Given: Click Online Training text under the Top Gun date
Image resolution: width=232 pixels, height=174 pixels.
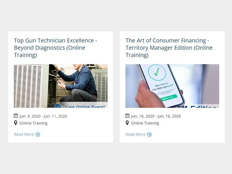Looking at the screenshot, I should pos(33,123).
